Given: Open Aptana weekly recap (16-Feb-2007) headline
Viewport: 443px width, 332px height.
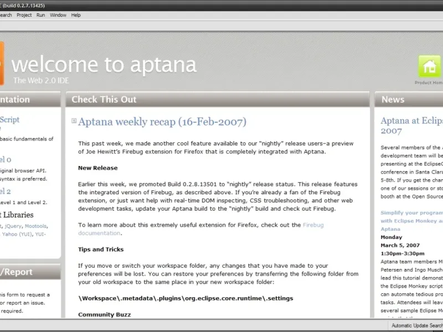Looking at the screenshot, I should pyautogui.click(x=162, y=122).
